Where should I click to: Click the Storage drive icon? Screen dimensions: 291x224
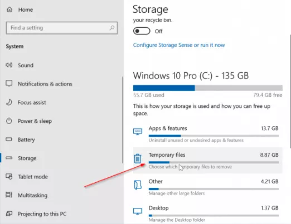(9, 158)
